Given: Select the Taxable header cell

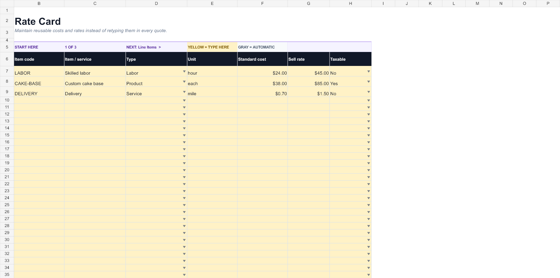Looking at the screenshot, I should (x=351, y=59).
